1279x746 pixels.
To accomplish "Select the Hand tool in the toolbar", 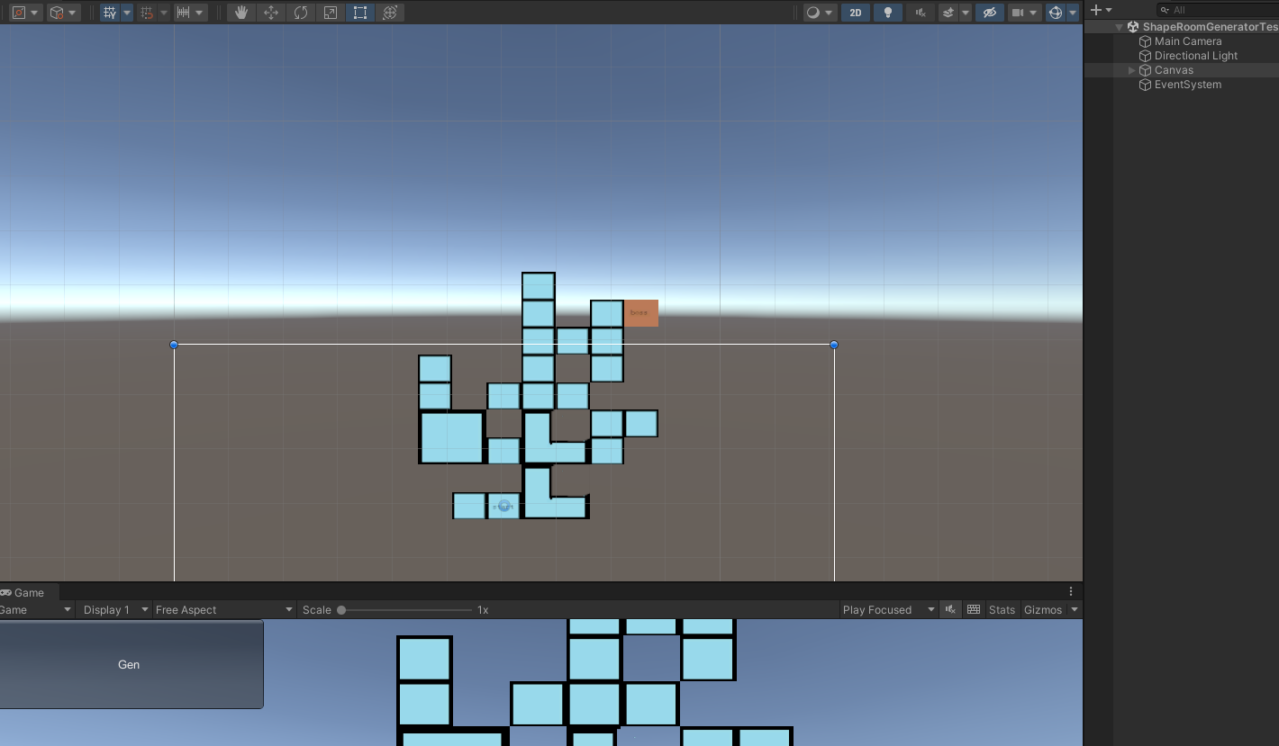I will pyautogui.click(x=240, y=12).
